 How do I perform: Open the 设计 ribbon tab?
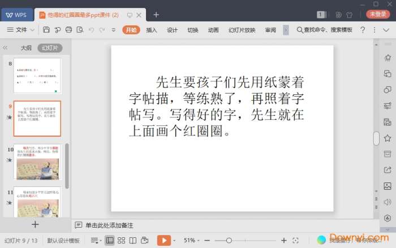(172, 30)
